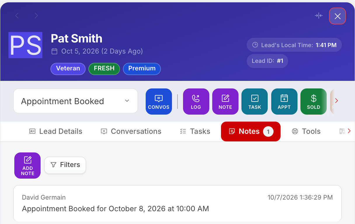Click the Pat Smith name heading
Screen dimensions: 355x224
pyautogui.click(x=76, y=38)
